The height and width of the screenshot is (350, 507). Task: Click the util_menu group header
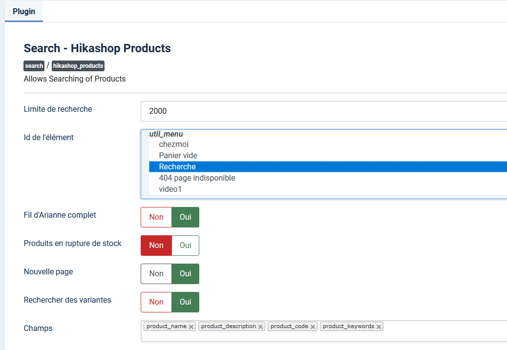tap(166, 134)
